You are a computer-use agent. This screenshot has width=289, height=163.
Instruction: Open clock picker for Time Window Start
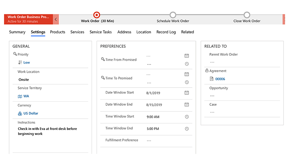click(187, 117)
